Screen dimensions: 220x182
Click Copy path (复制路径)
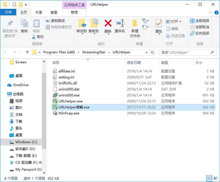pyautogui.click(x=55, y=21)
